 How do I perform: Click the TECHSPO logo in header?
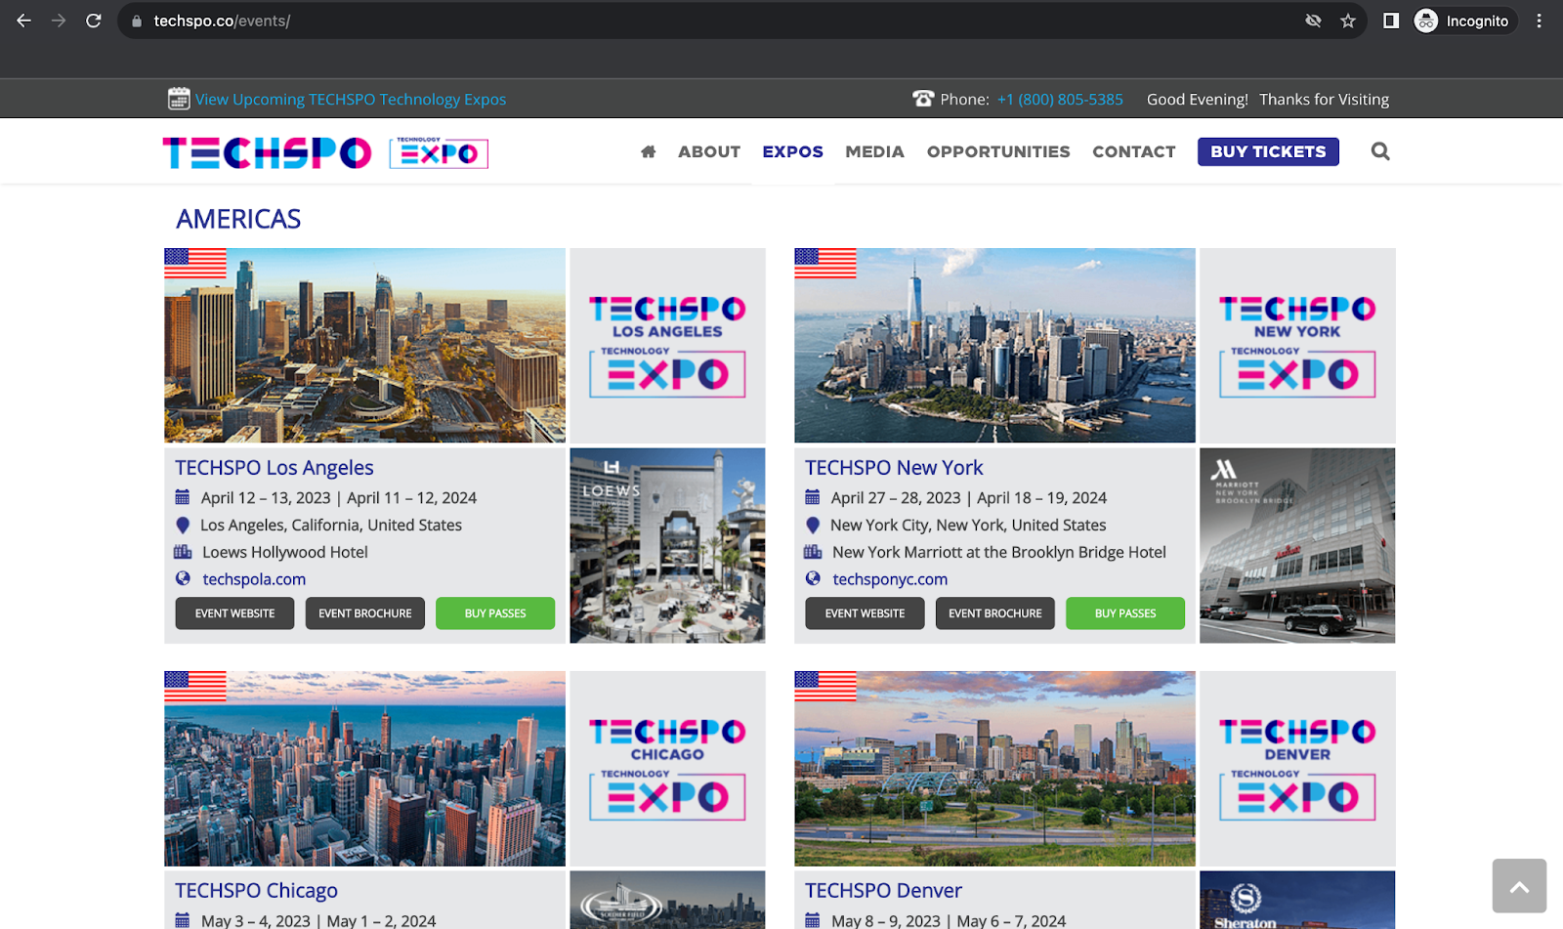267,152
